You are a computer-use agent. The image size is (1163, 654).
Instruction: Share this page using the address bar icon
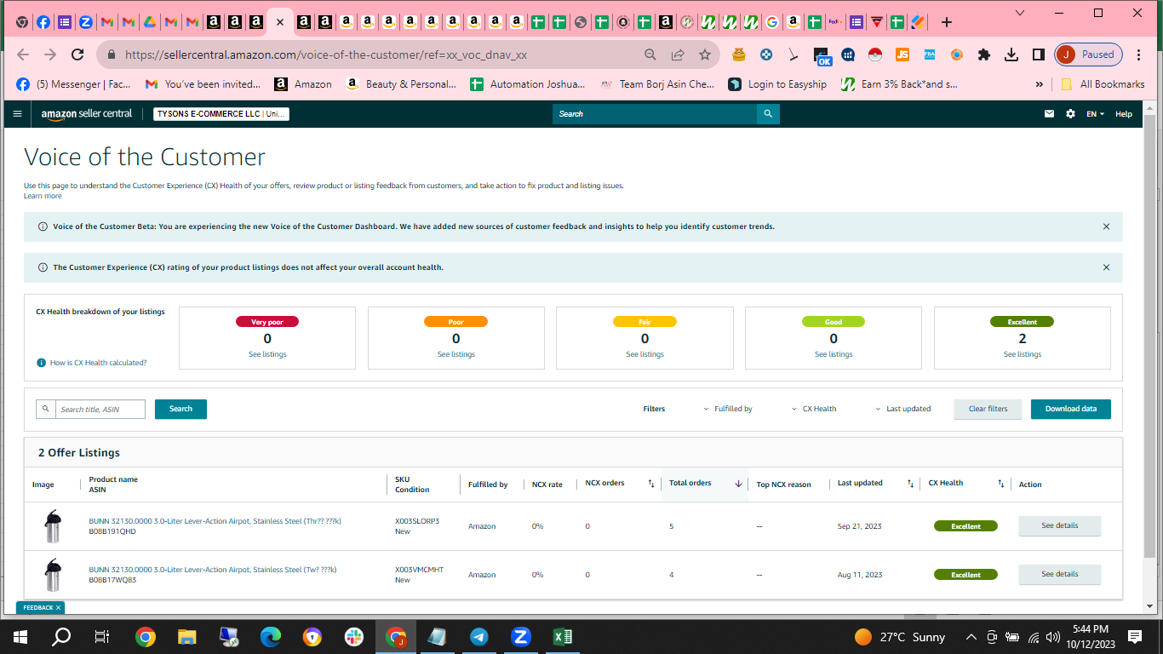pyautogui.click(x=678, y=54)
